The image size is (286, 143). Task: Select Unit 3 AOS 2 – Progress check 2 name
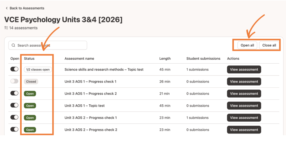(x=91, y=130)
